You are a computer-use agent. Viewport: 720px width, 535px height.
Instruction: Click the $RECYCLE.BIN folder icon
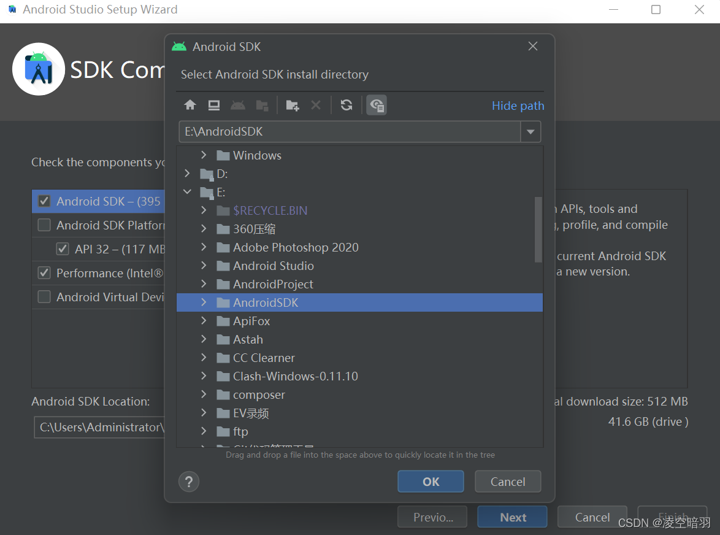coord(223,211)
